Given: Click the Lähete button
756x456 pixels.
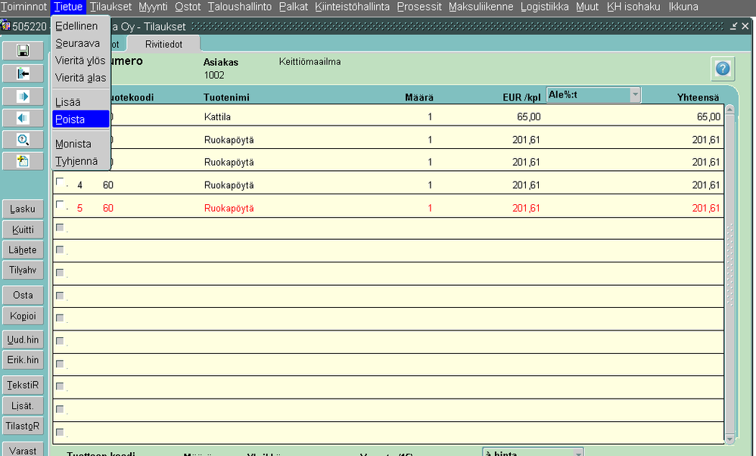Looking at the screenshot, I should click(x=23, y=250).
